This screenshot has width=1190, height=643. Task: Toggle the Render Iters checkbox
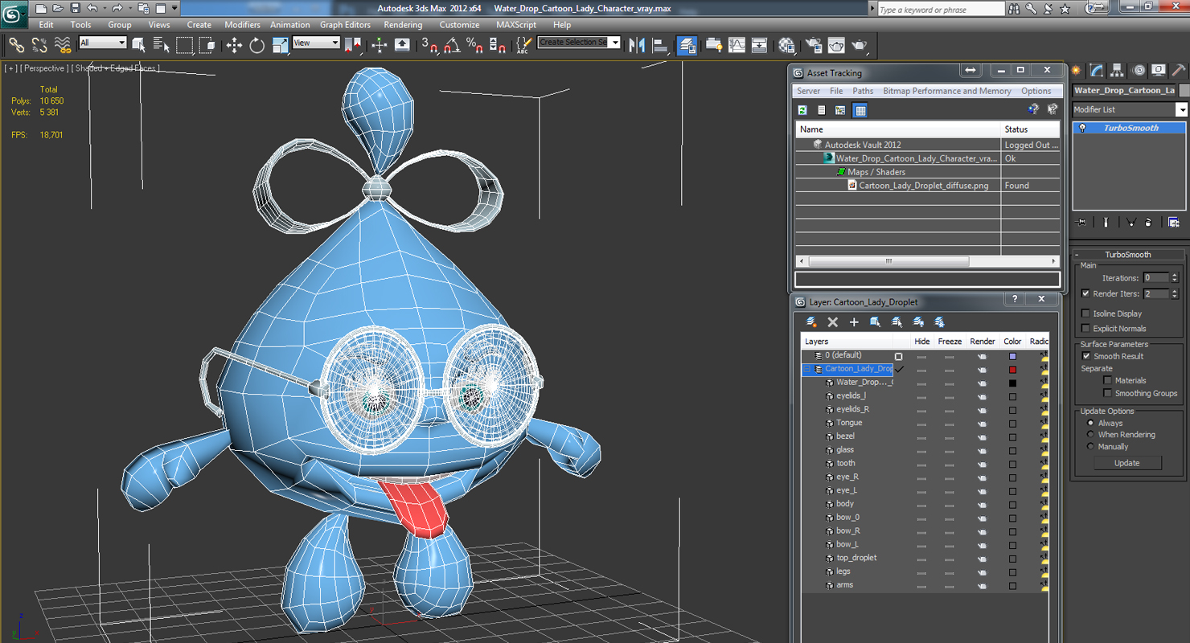[x=1085, y=293]
